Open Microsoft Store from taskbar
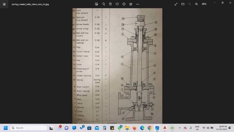Screen dimensions: 234x132 pyautogui.click(x=89, y=128)
